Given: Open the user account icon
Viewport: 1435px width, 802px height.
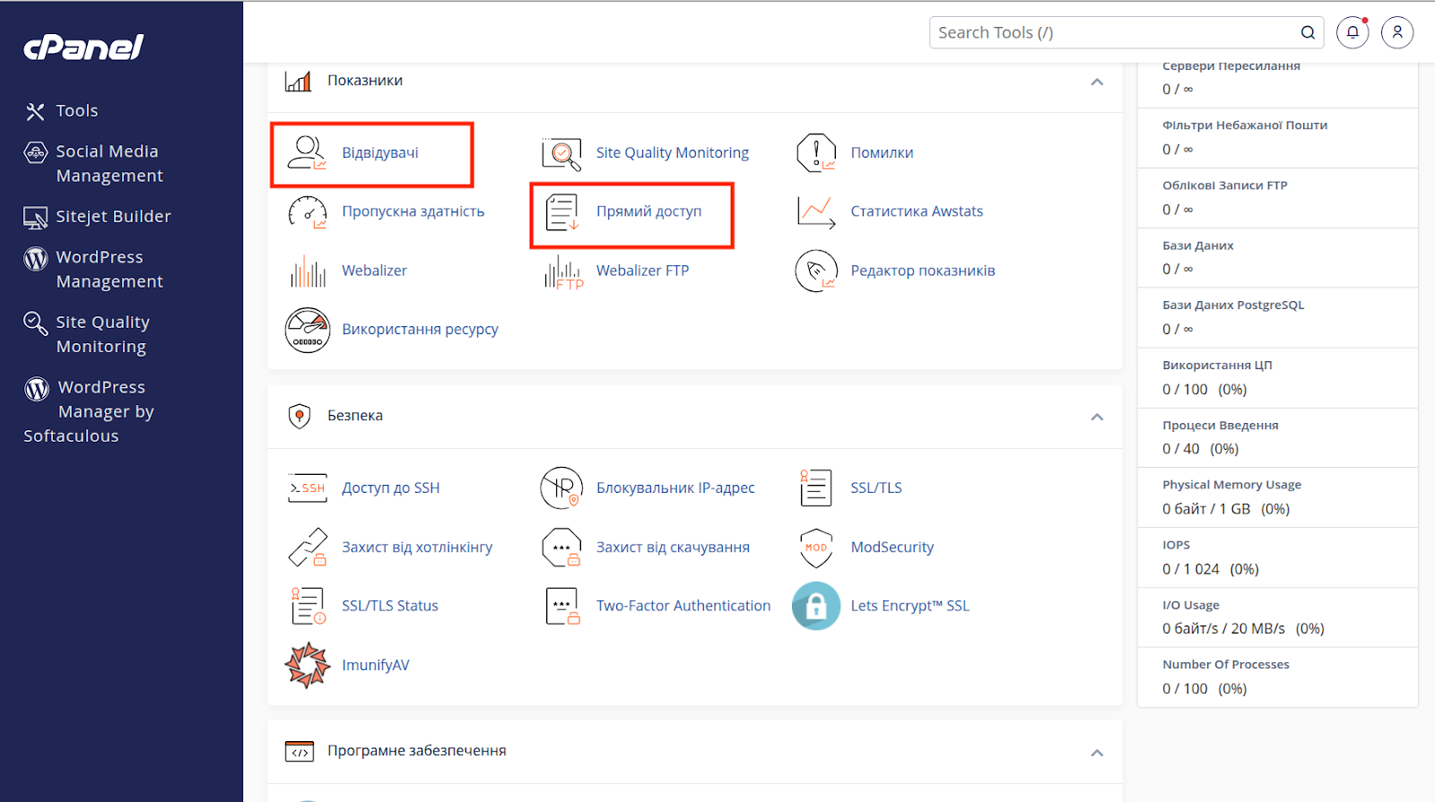Looking at the screenshot, I should pyautogui.click(x=1397, y=32).
